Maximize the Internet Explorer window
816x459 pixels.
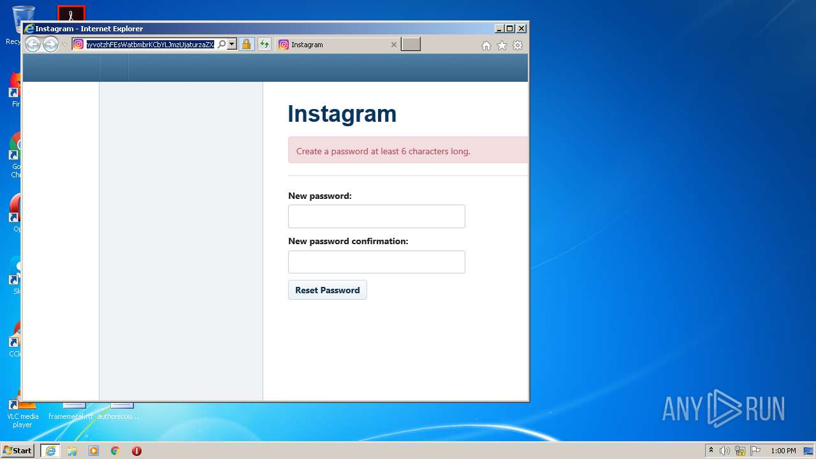click(509, 29)
